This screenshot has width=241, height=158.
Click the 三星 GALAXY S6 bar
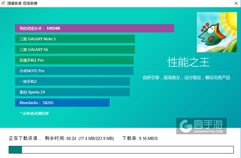point(75,49)
